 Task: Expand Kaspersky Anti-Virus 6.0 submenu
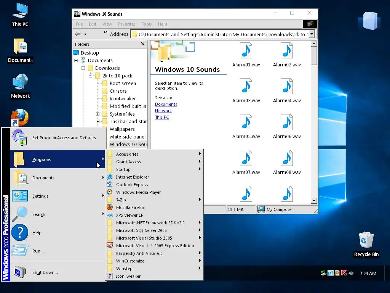point(155,253)
